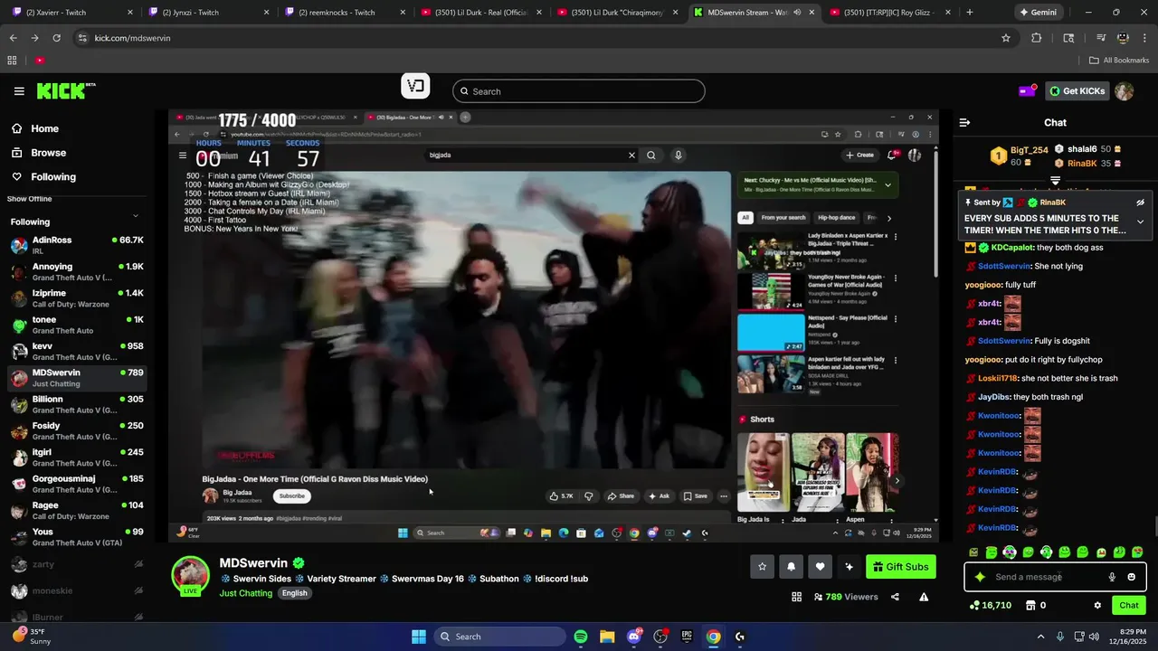Hide the pinned chat message

click(1140, 203)
